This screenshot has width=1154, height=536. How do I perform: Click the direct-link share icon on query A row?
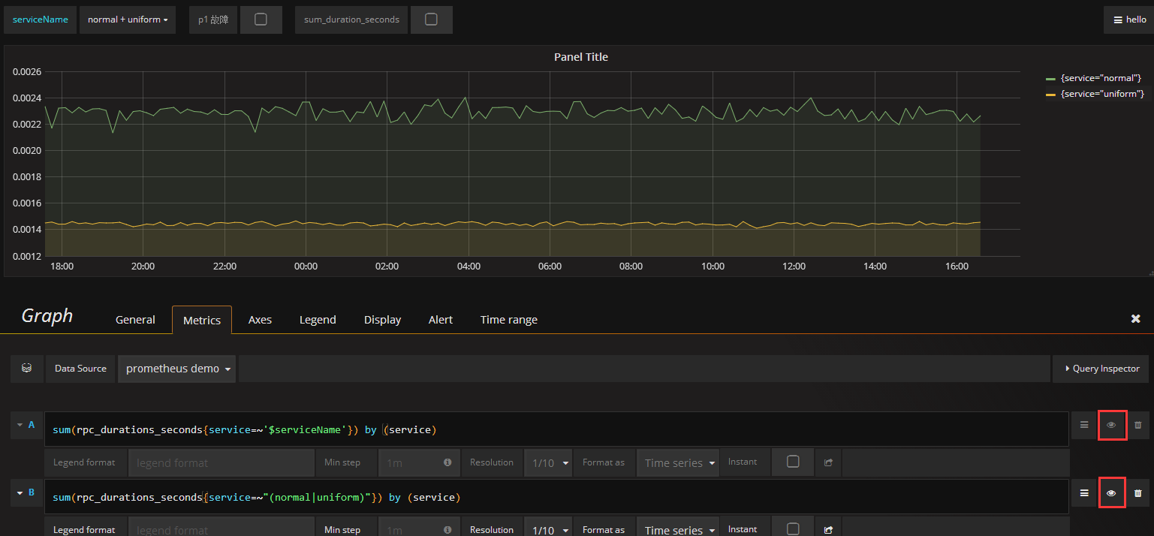click(828, 462)
